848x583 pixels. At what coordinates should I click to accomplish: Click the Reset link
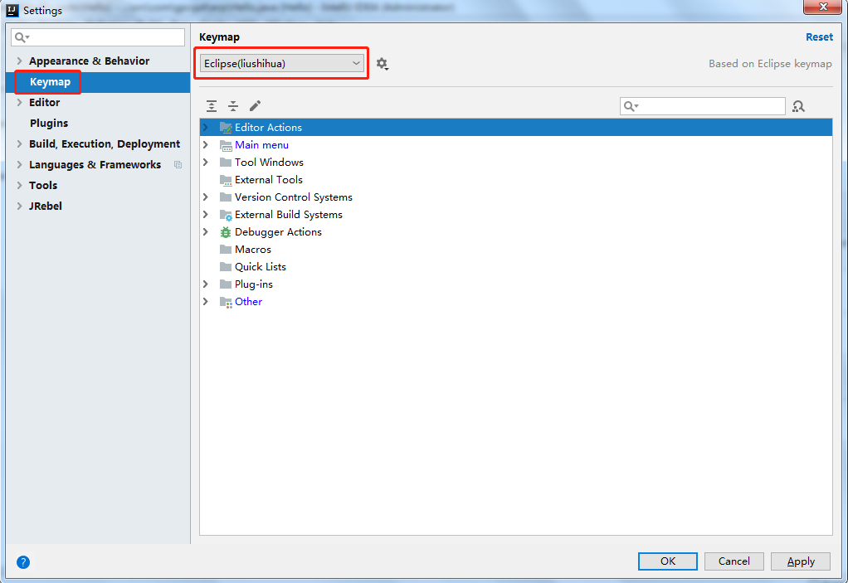pyautogui.click(x=819, y=37)
